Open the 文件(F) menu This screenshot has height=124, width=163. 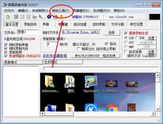[9, 11]
